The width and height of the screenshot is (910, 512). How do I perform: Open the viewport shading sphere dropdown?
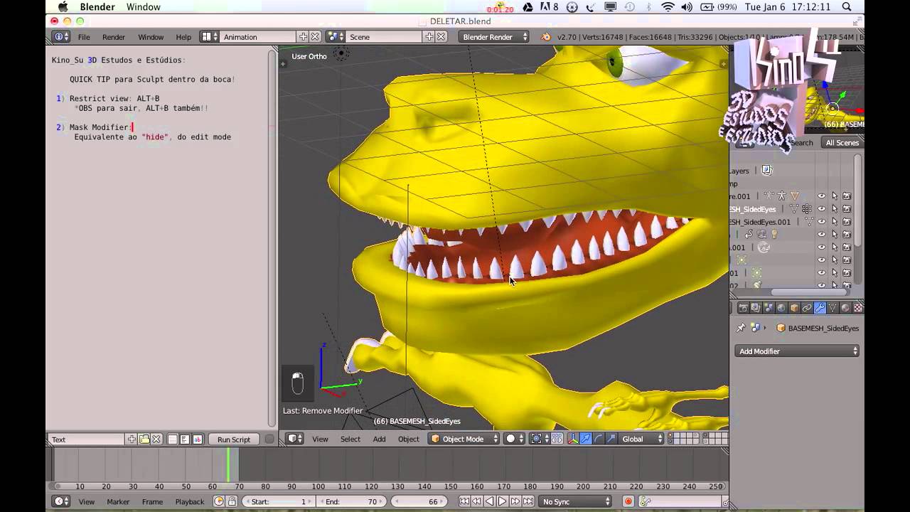click(x=515, y=439)
